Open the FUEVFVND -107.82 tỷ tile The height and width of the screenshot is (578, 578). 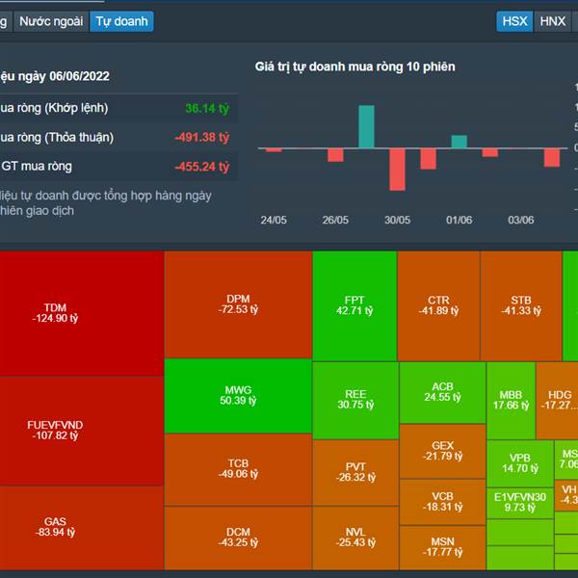[82, 431]
